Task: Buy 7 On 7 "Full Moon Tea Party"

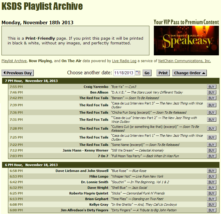Action: 212,156
